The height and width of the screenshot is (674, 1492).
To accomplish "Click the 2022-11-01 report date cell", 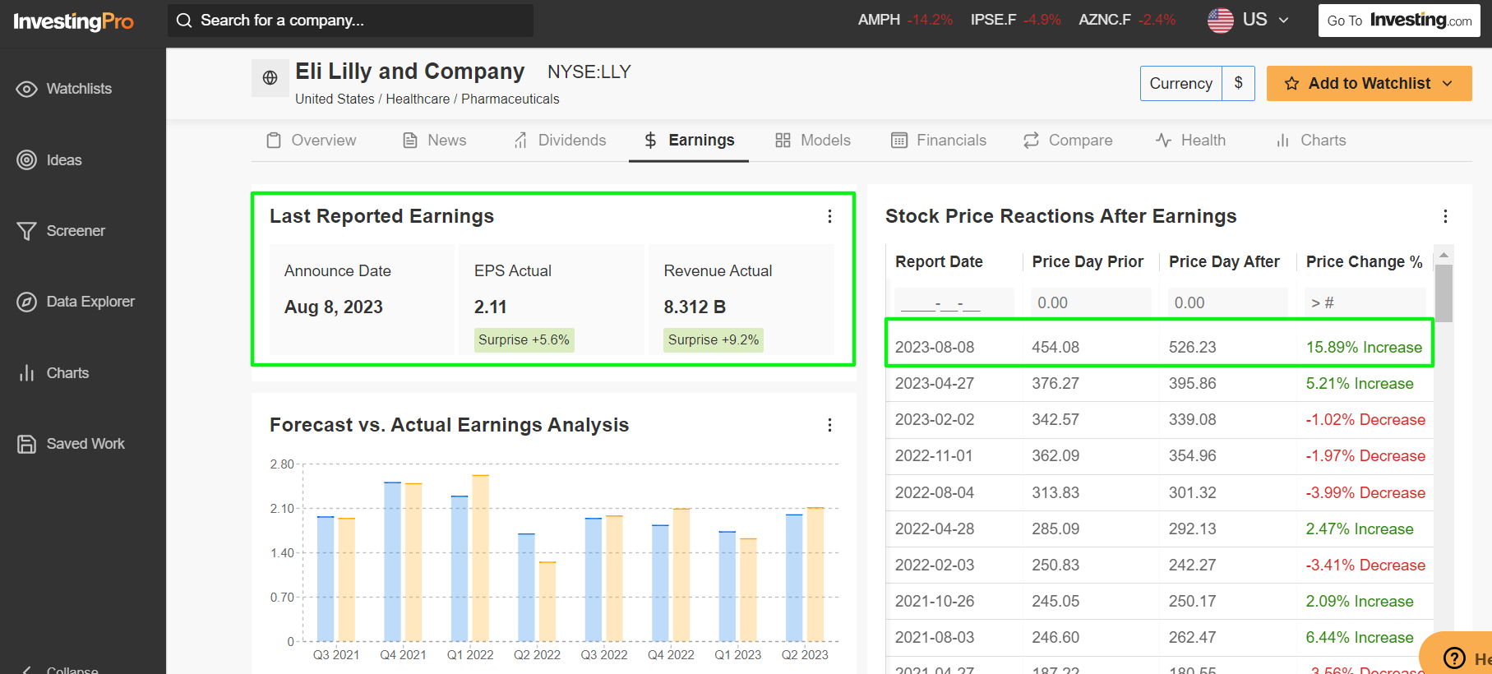I will point(934,456).
